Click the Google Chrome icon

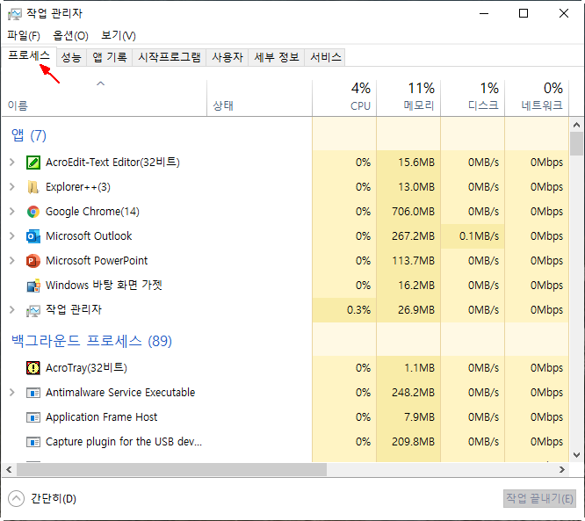tap(33, 212)
